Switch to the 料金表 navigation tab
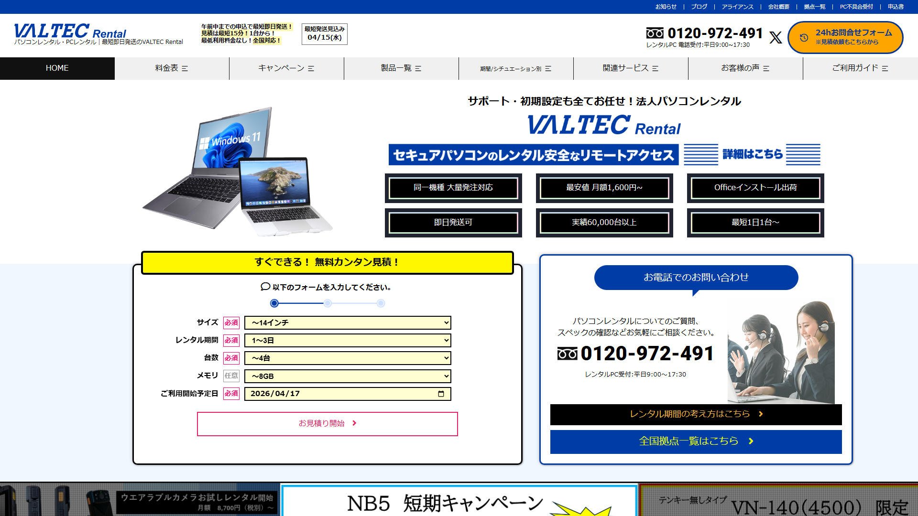918x516 pixels. (x=172, y=68)
